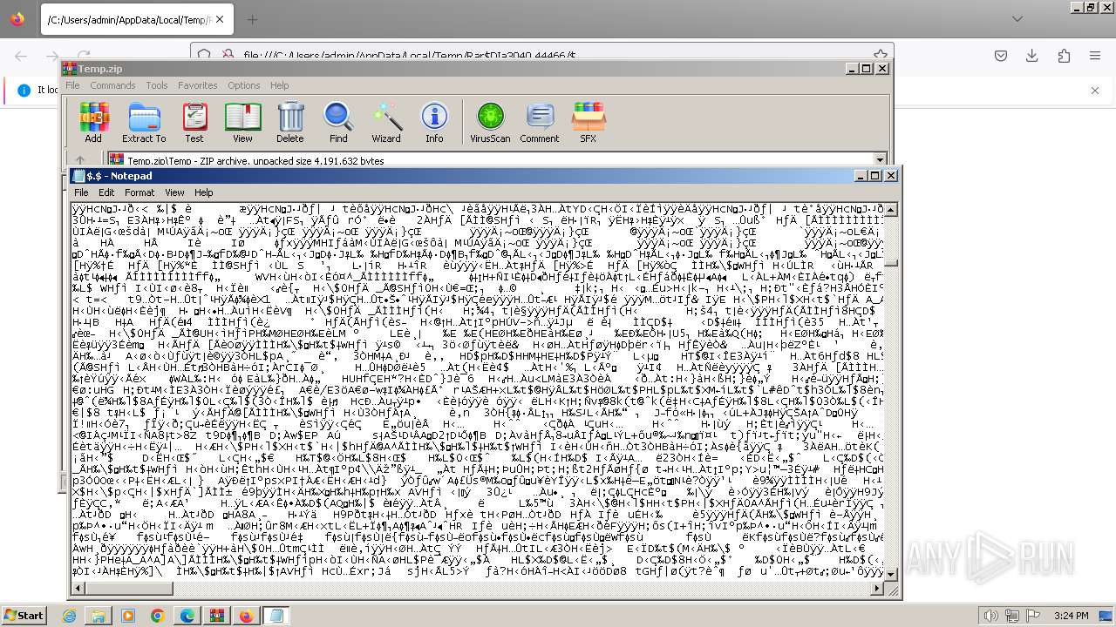
Task: Click Notepad scroll down arrow
Action: coord(891,576)
